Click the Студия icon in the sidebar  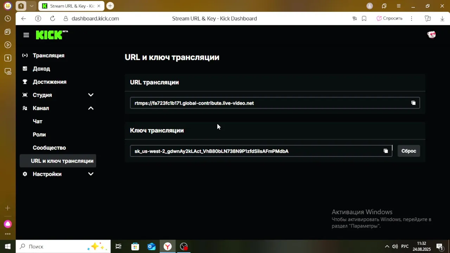pyautogui.click(x=25, y=95)
